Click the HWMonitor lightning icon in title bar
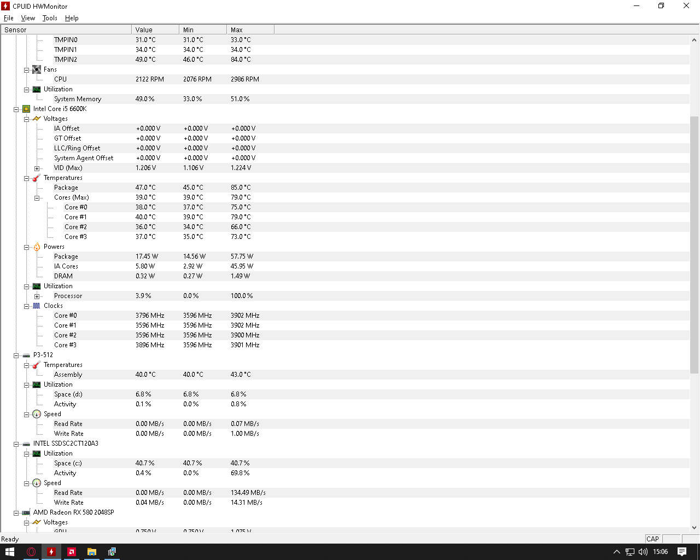The image size is (700, 560). click(x=6, y=6)
